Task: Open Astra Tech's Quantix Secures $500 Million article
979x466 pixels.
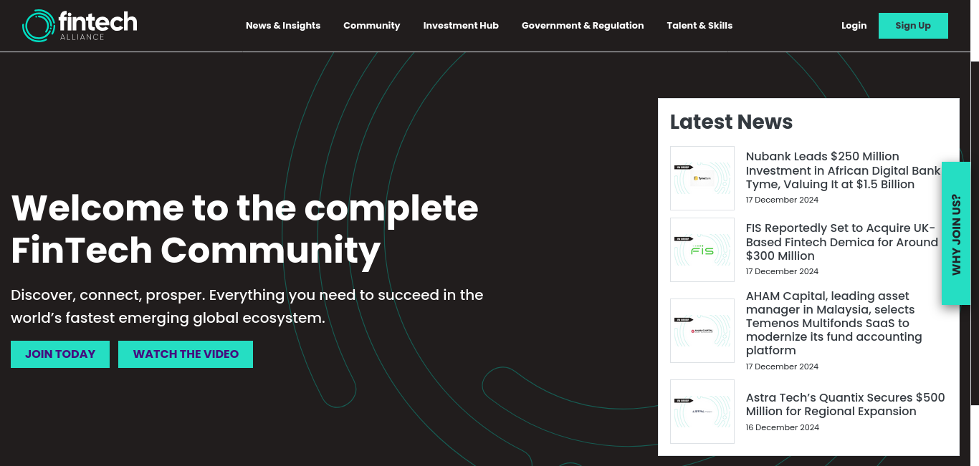Action: coord(846,404)
